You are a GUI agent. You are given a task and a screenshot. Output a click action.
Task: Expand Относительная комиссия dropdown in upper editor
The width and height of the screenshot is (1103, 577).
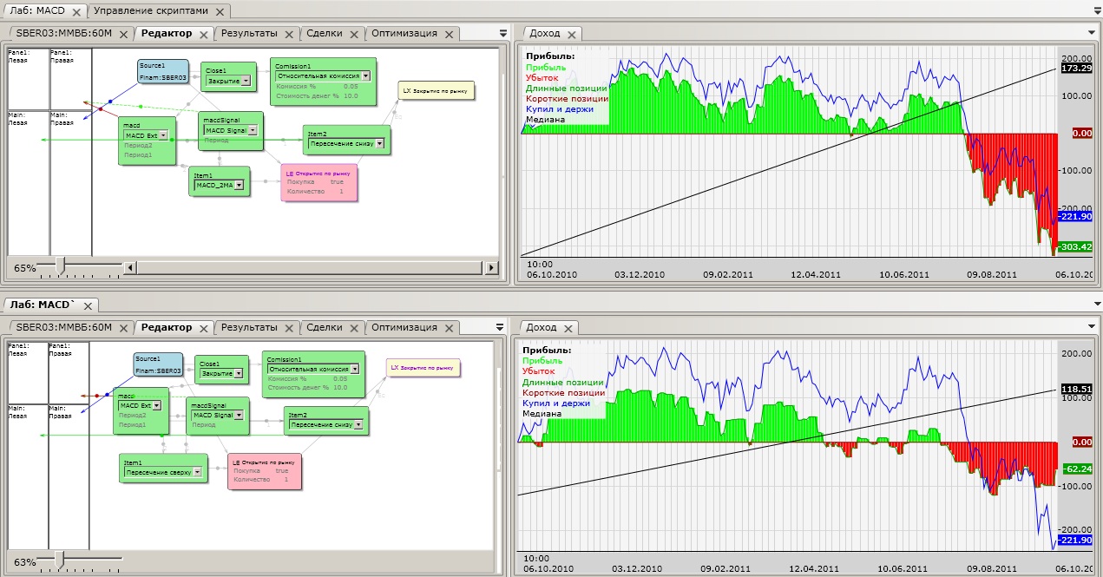[x=365, y=76]
